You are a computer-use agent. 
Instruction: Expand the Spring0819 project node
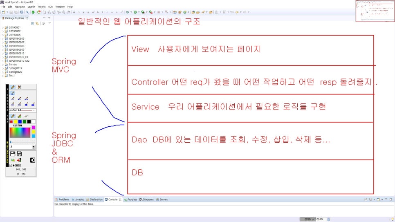(x=3, y=68)
